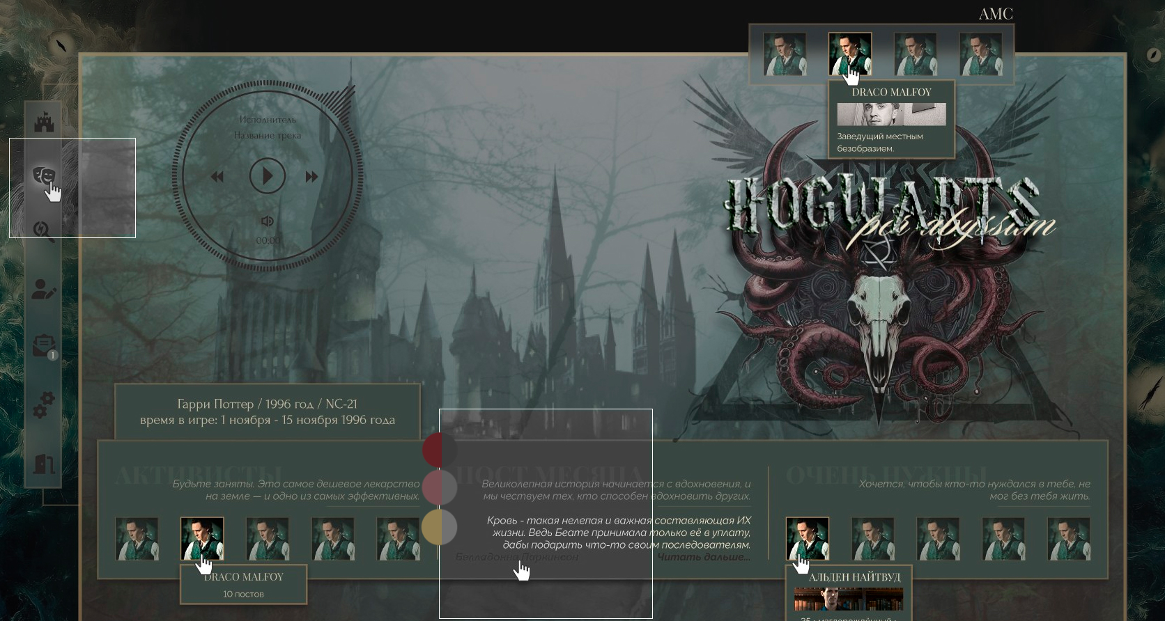Select the dusty pink color circle
1165x621 pixels.
(x=439, y=487)
